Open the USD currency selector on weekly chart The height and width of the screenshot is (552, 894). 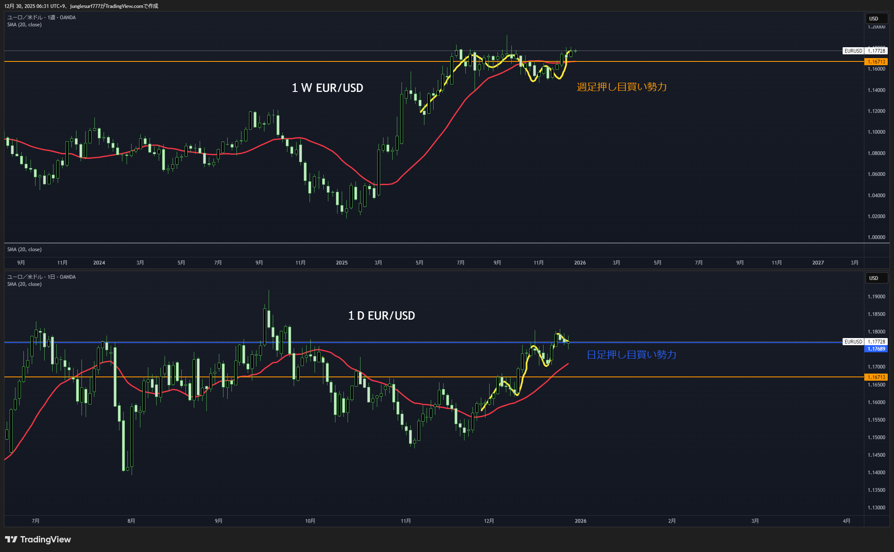click(x=876, y=19)
